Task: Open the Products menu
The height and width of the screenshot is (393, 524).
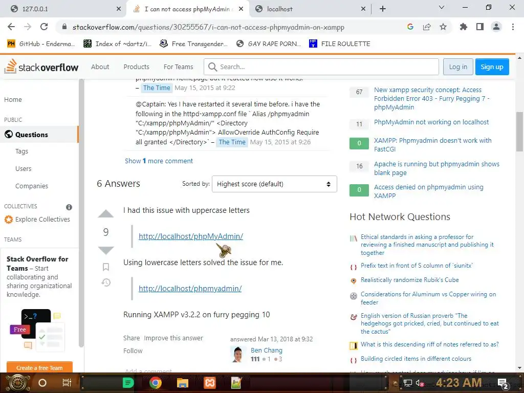Action: pyautogui.click(x=136, y=67)
